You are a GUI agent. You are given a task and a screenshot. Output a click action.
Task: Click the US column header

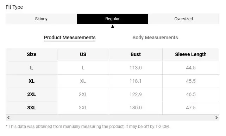83,55
